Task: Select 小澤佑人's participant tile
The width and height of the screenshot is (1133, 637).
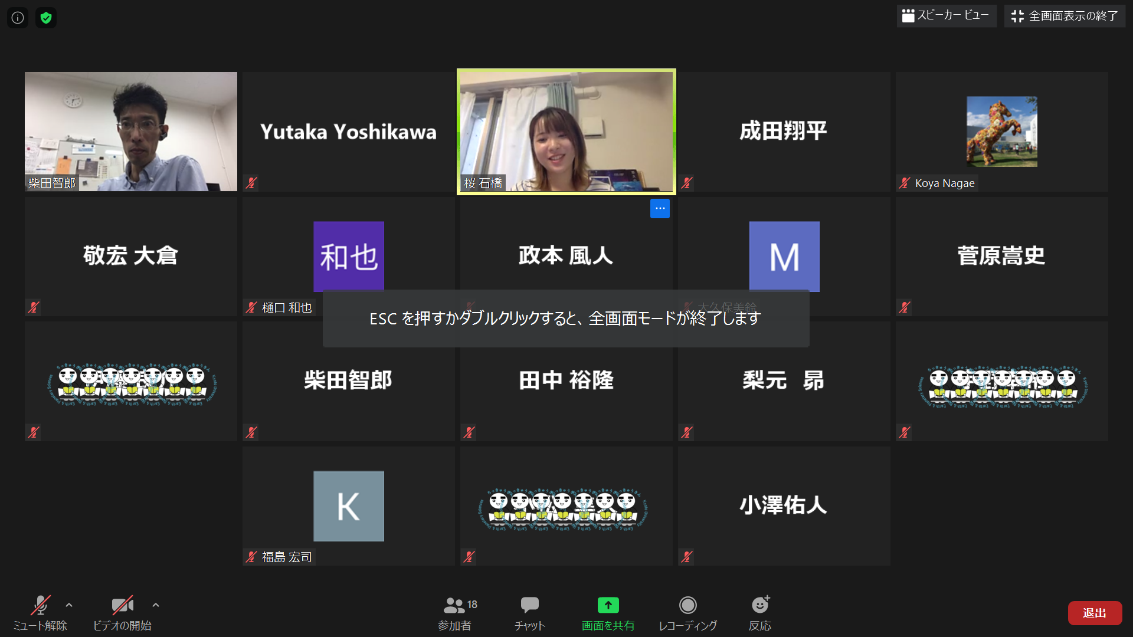Action: [784, 506]
